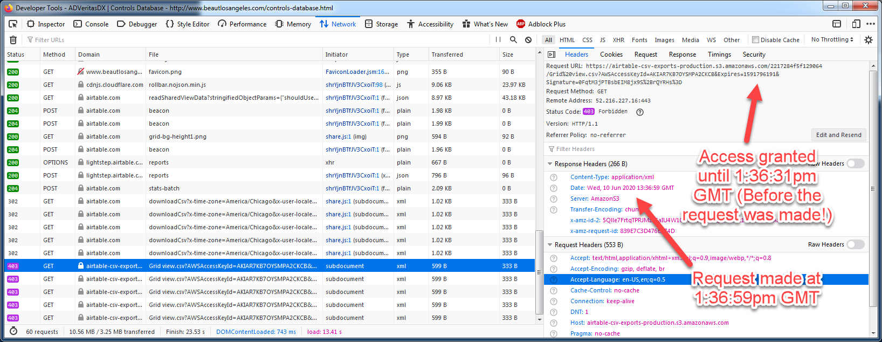Open the network search magnifier

point(513,40)
